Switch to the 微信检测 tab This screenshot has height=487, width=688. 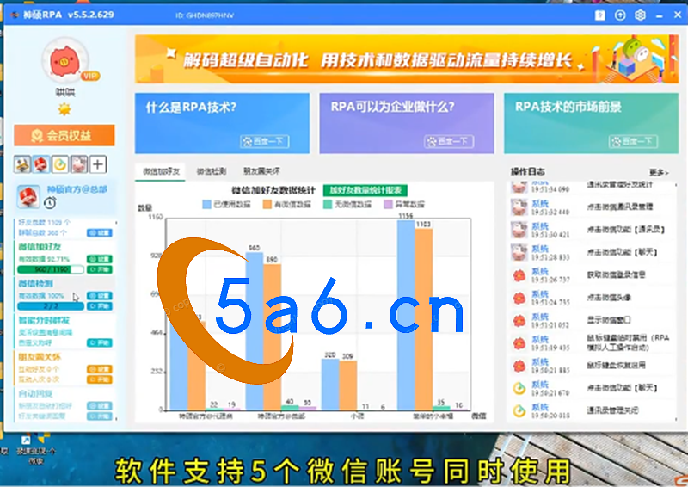point(212,171)
